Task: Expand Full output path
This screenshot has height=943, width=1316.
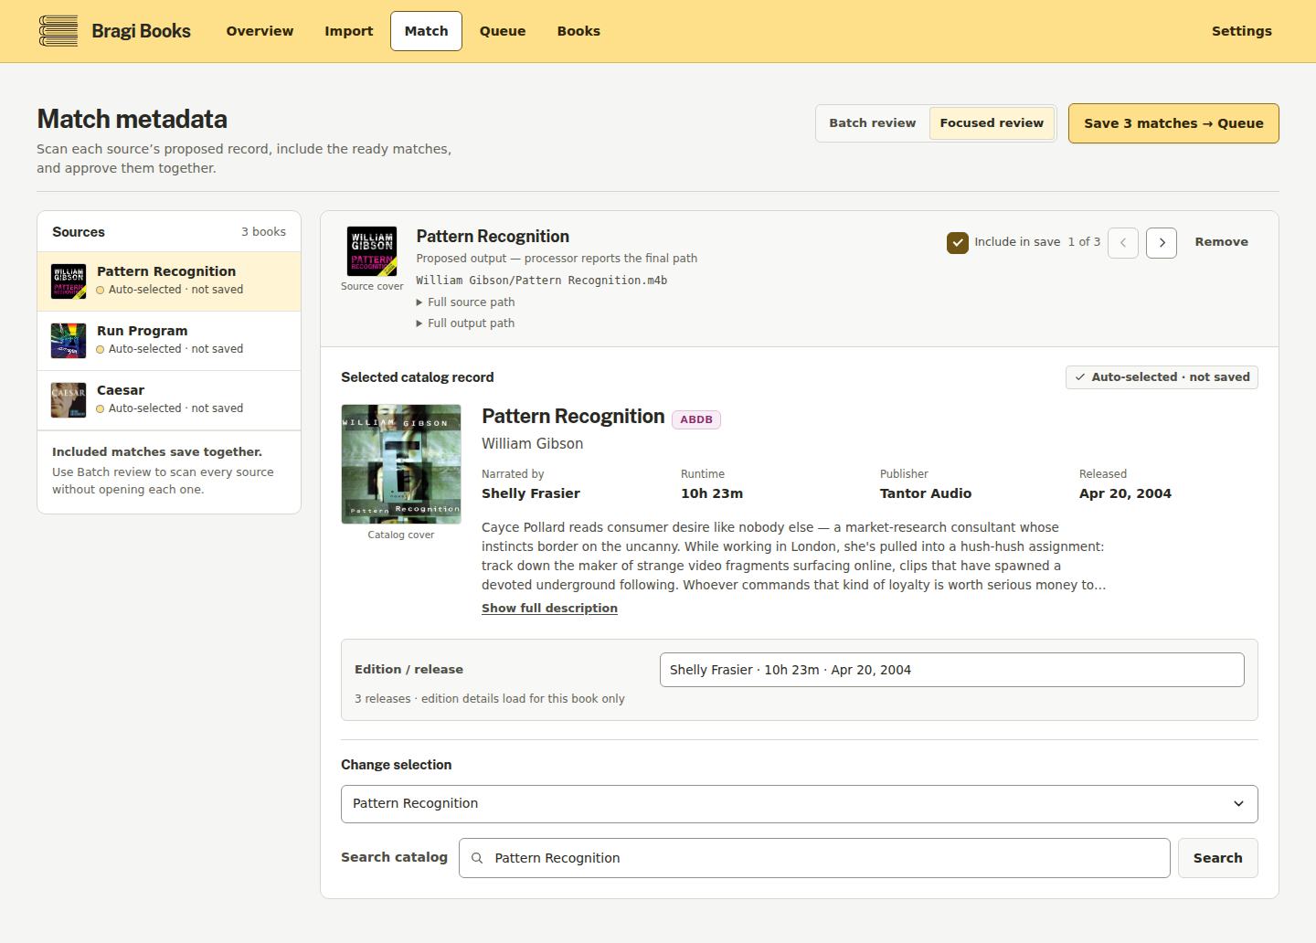Action: coord(465,323)
